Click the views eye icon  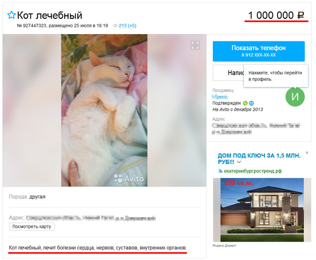pyautogui.click(x=115, y=26)
